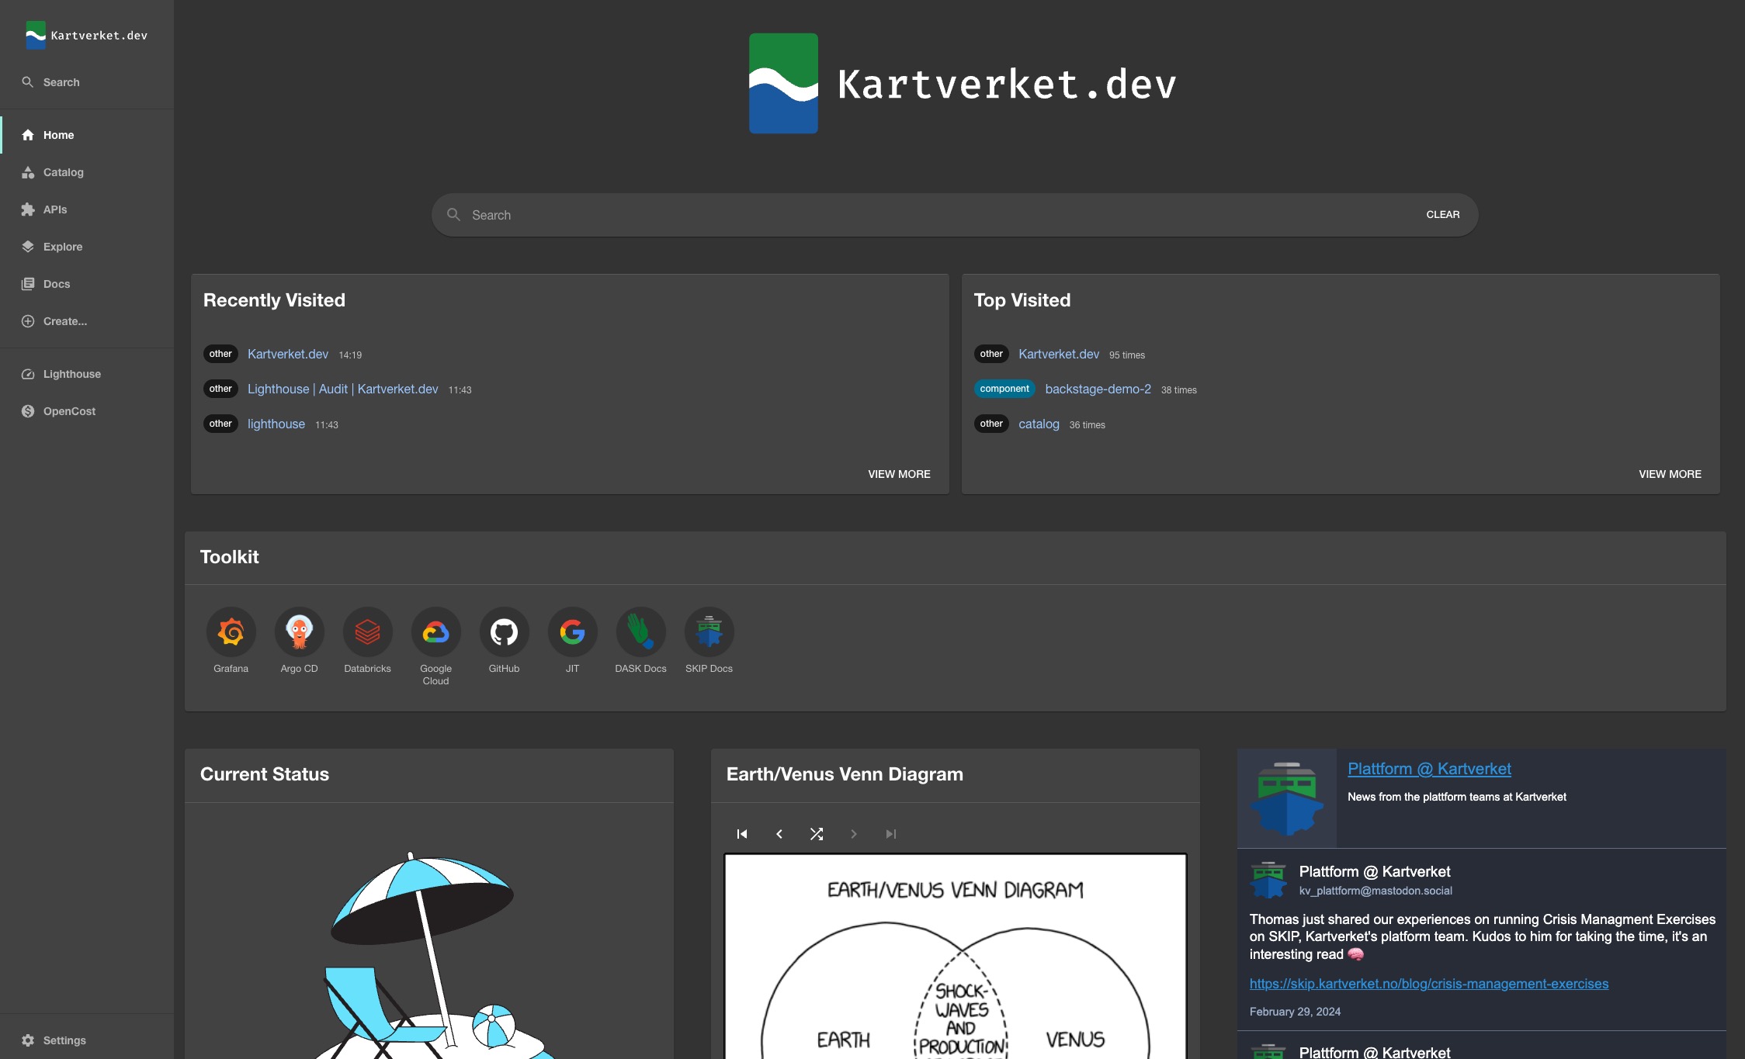Open the DASK Docs toolkit icon
This screenshot has height=1059, width=1745.
tap(640, 632)
